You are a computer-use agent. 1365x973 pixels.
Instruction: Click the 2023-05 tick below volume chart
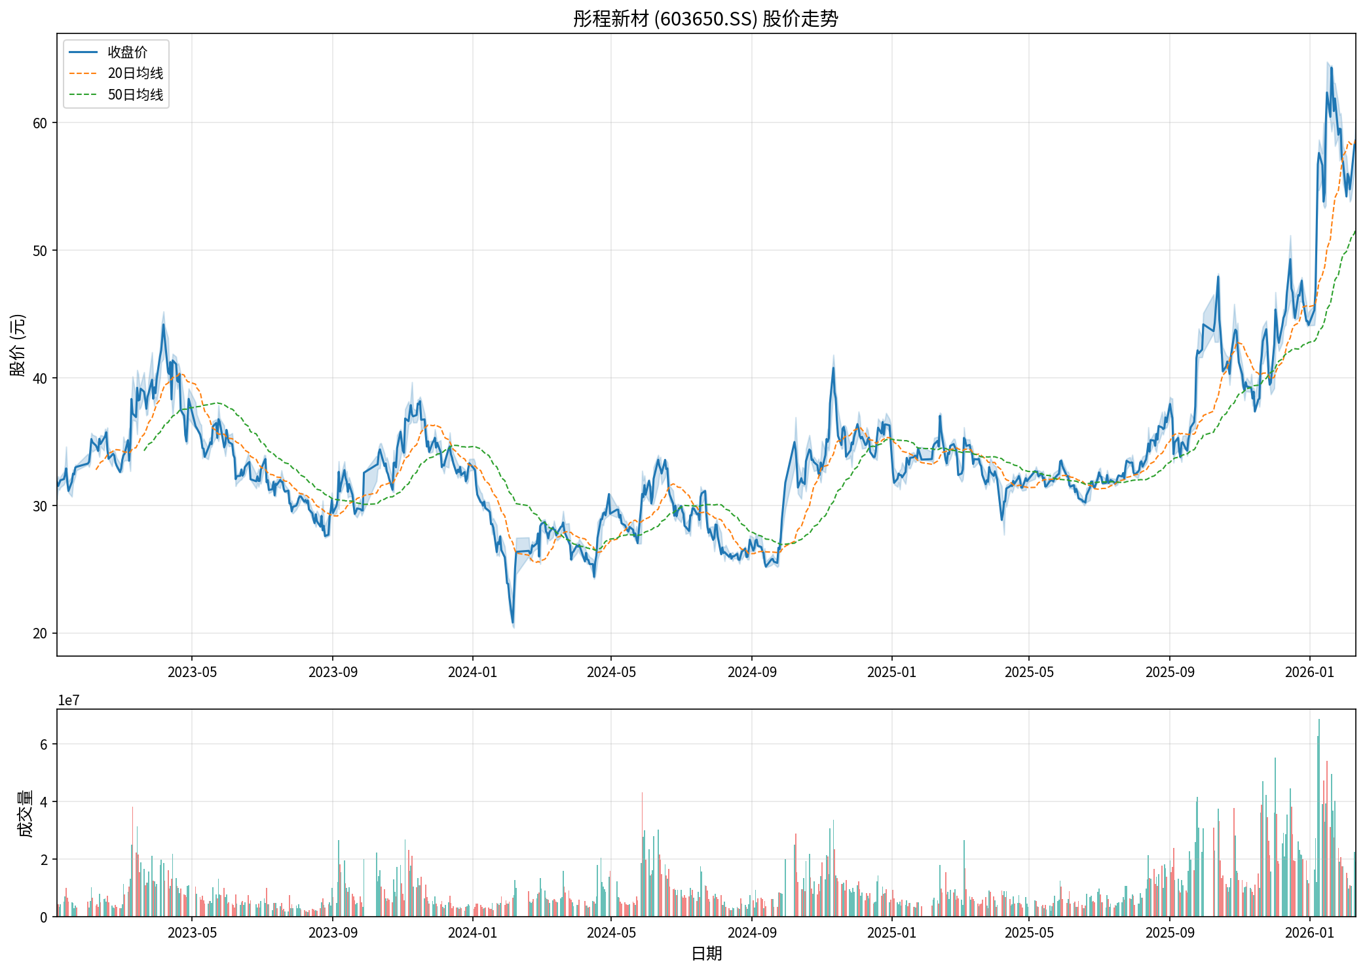[x=192, y=932]
